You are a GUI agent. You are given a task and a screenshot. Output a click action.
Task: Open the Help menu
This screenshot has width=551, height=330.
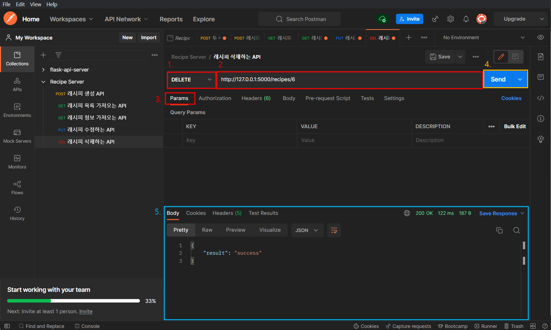52,4
